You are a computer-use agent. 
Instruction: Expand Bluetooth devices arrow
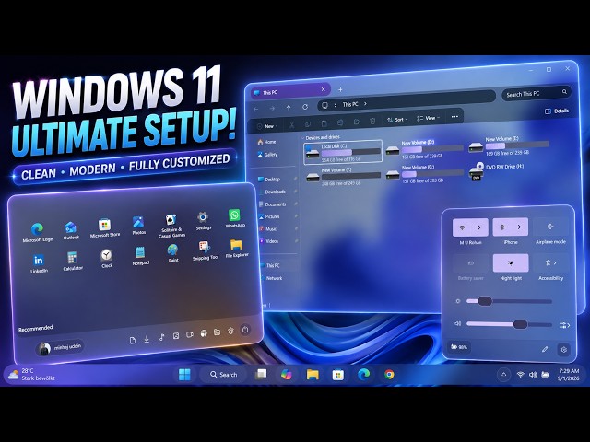(x=519, y=227)
